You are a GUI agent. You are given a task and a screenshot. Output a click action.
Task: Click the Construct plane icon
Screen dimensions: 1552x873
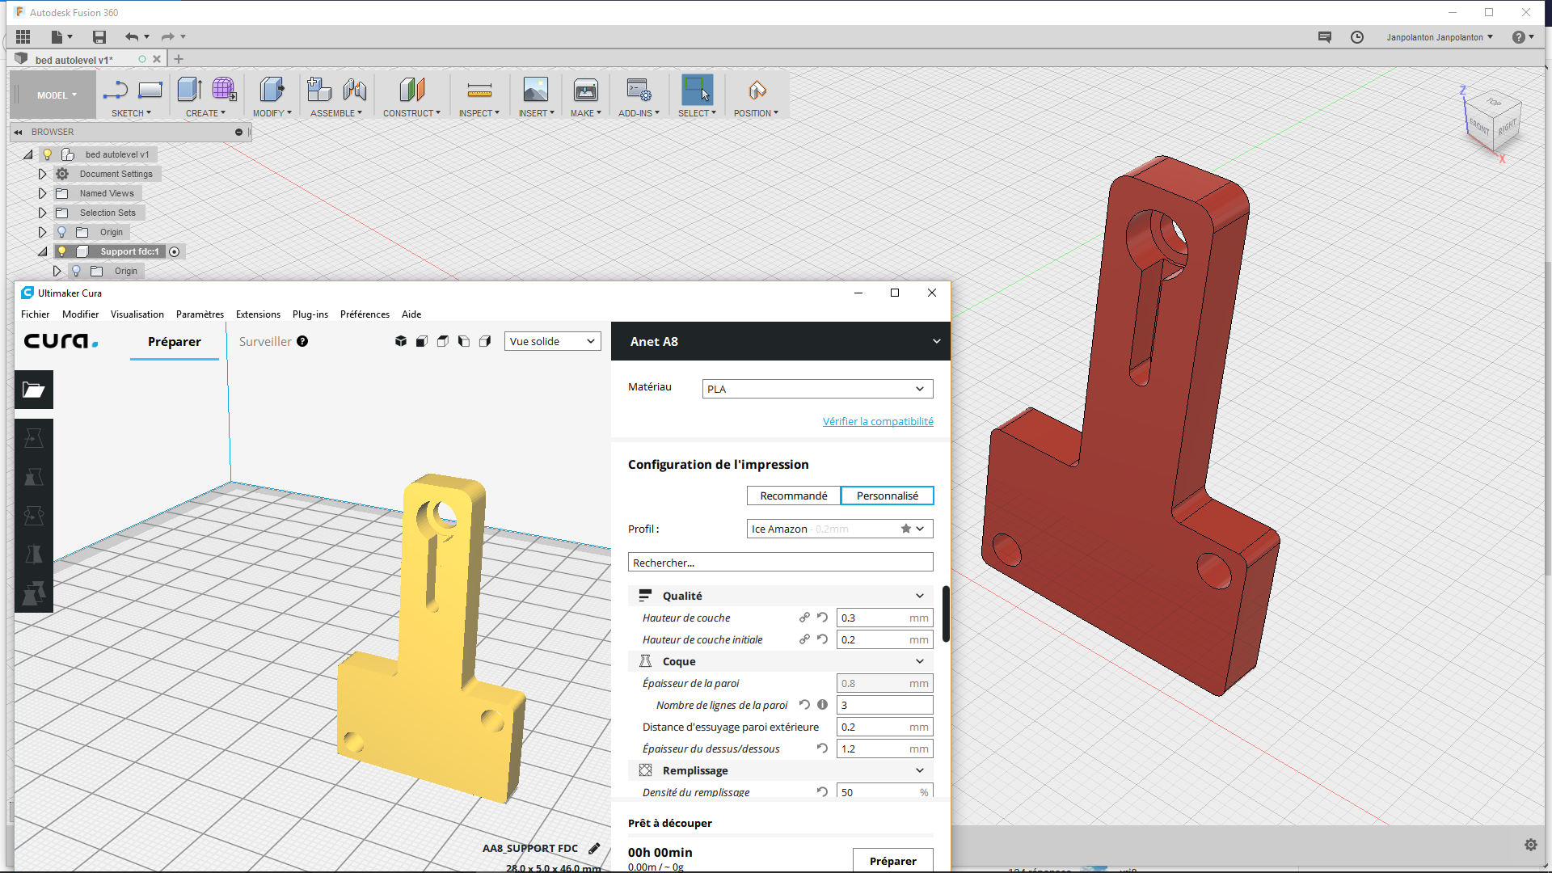point(411,91)
